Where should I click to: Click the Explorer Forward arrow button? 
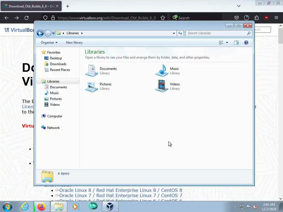[x=48, y=33]
